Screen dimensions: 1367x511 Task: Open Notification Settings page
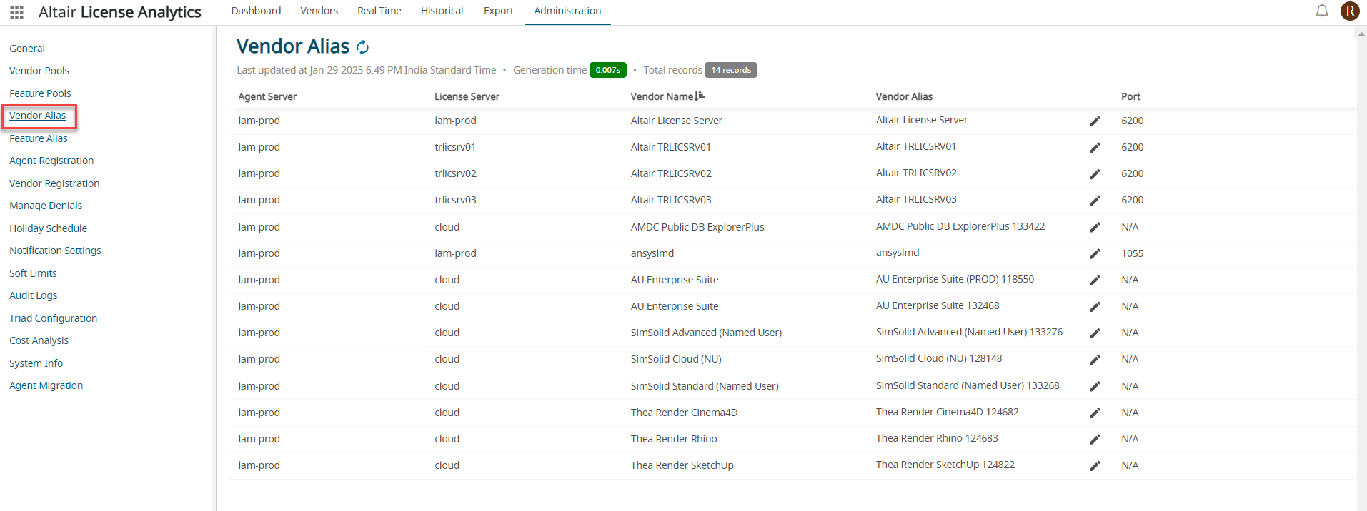[55, 251]
